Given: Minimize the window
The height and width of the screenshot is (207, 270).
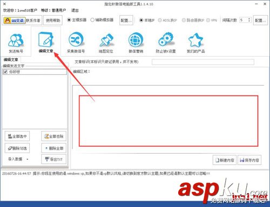Looking at the screenshot, I should [x=256, y=4].
